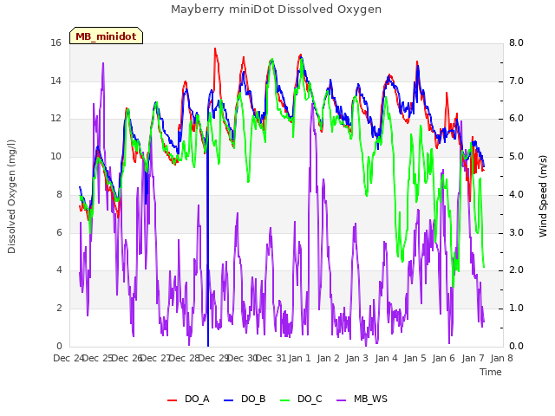Screen dimensions: 555x416
Task: Click the Time axis label
Action: tap(491, 372)
